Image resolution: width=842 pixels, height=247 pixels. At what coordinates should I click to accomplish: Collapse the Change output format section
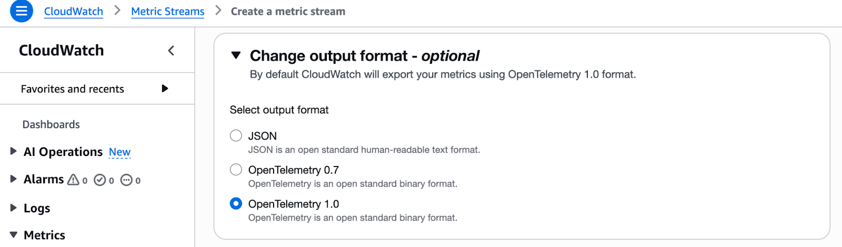[236, 55]
